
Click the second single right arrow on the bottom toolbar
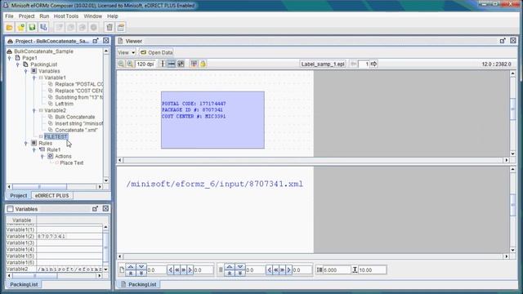(288, 270)
